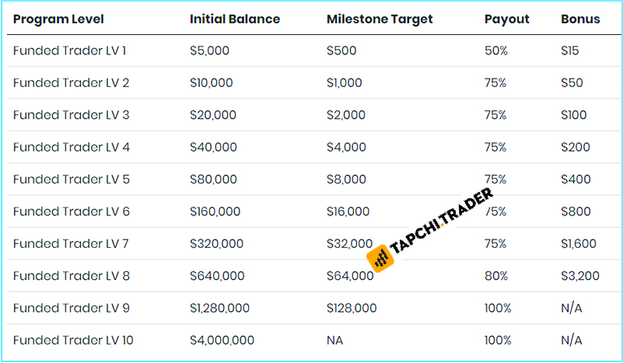The height and width of the screenshot is (363, 623).
Task: Select the Funded Trader LV 1 row label
Action: pyautogui.click(x=70, y=51)
